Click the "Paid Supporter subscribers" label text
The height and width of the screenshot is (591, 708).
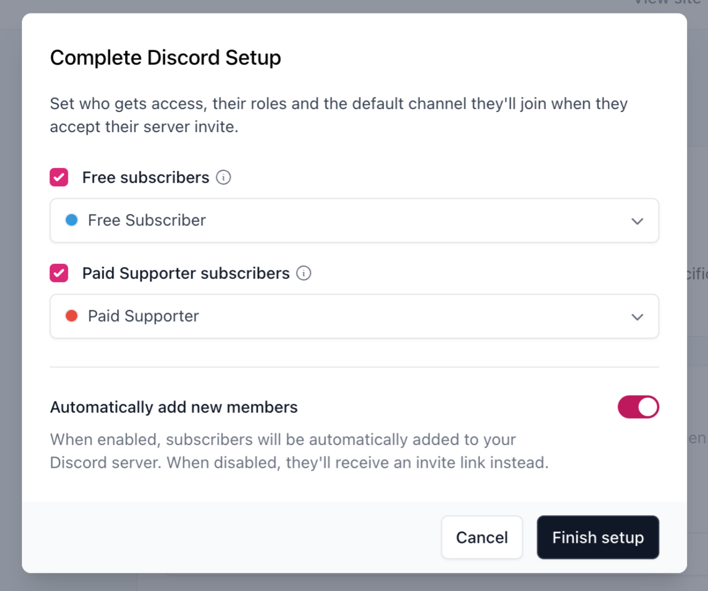tap(186, 273)
